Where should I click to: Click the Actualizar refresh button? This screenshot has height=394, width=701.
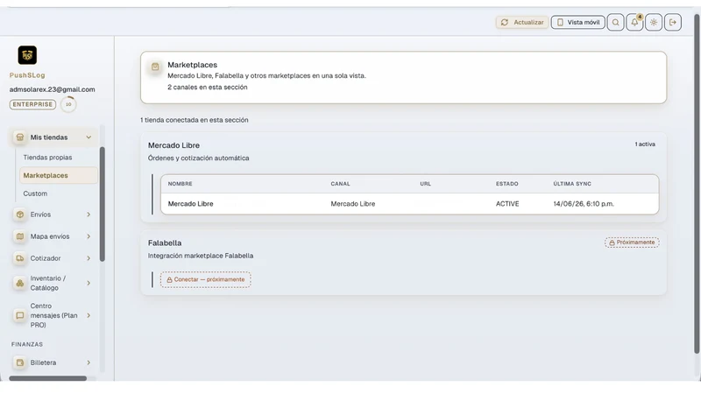[x=521, y=23]
